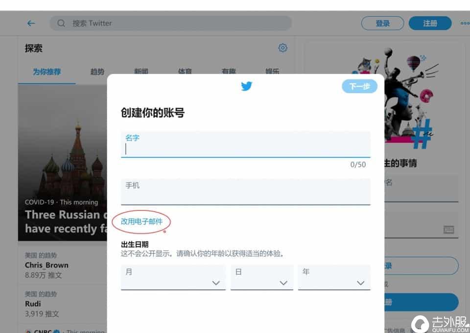
Task: Open explore settings via the gear icon
Action: point(282,48)
